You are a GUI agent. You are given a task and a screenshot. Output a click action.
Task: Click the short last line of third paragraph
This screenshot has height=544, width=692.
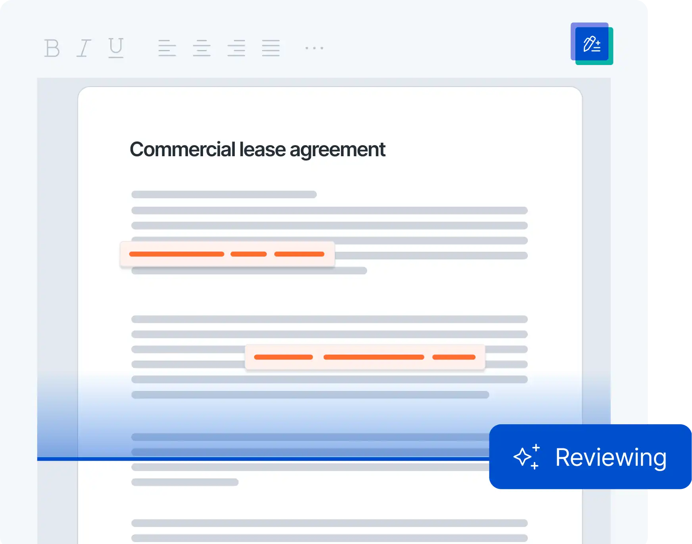[x=185, y=482]
